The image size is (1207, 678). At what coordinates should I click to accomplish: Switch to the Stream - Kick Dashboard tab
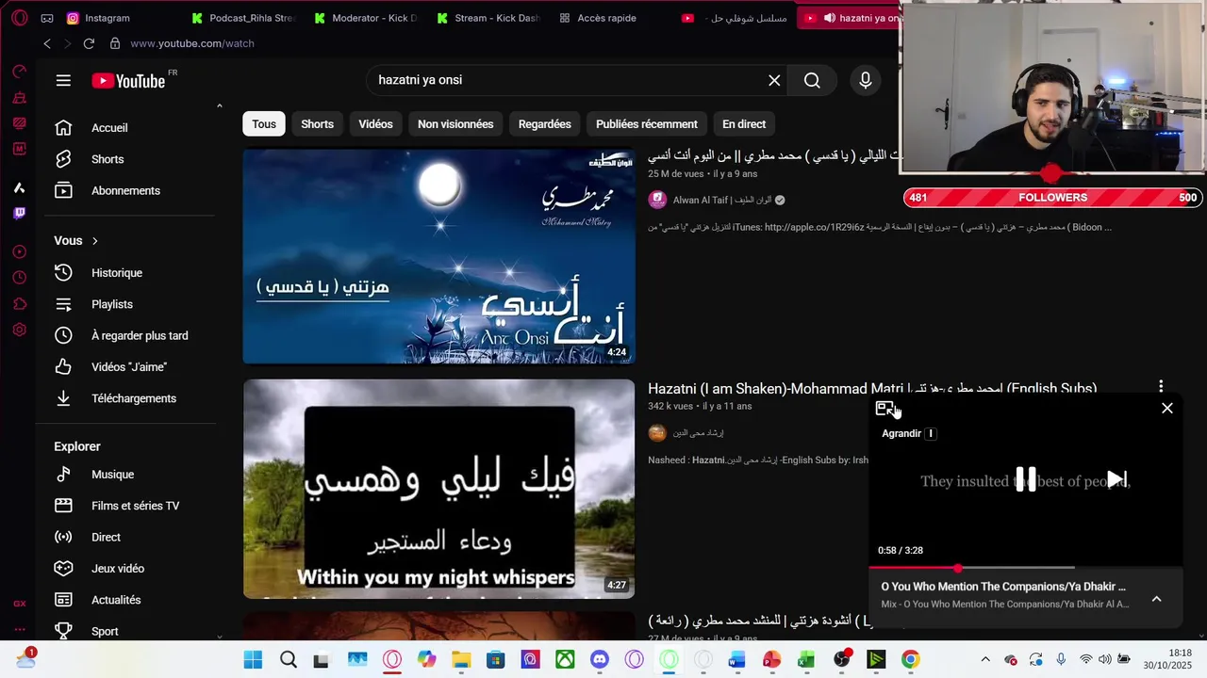pos(488,18)
